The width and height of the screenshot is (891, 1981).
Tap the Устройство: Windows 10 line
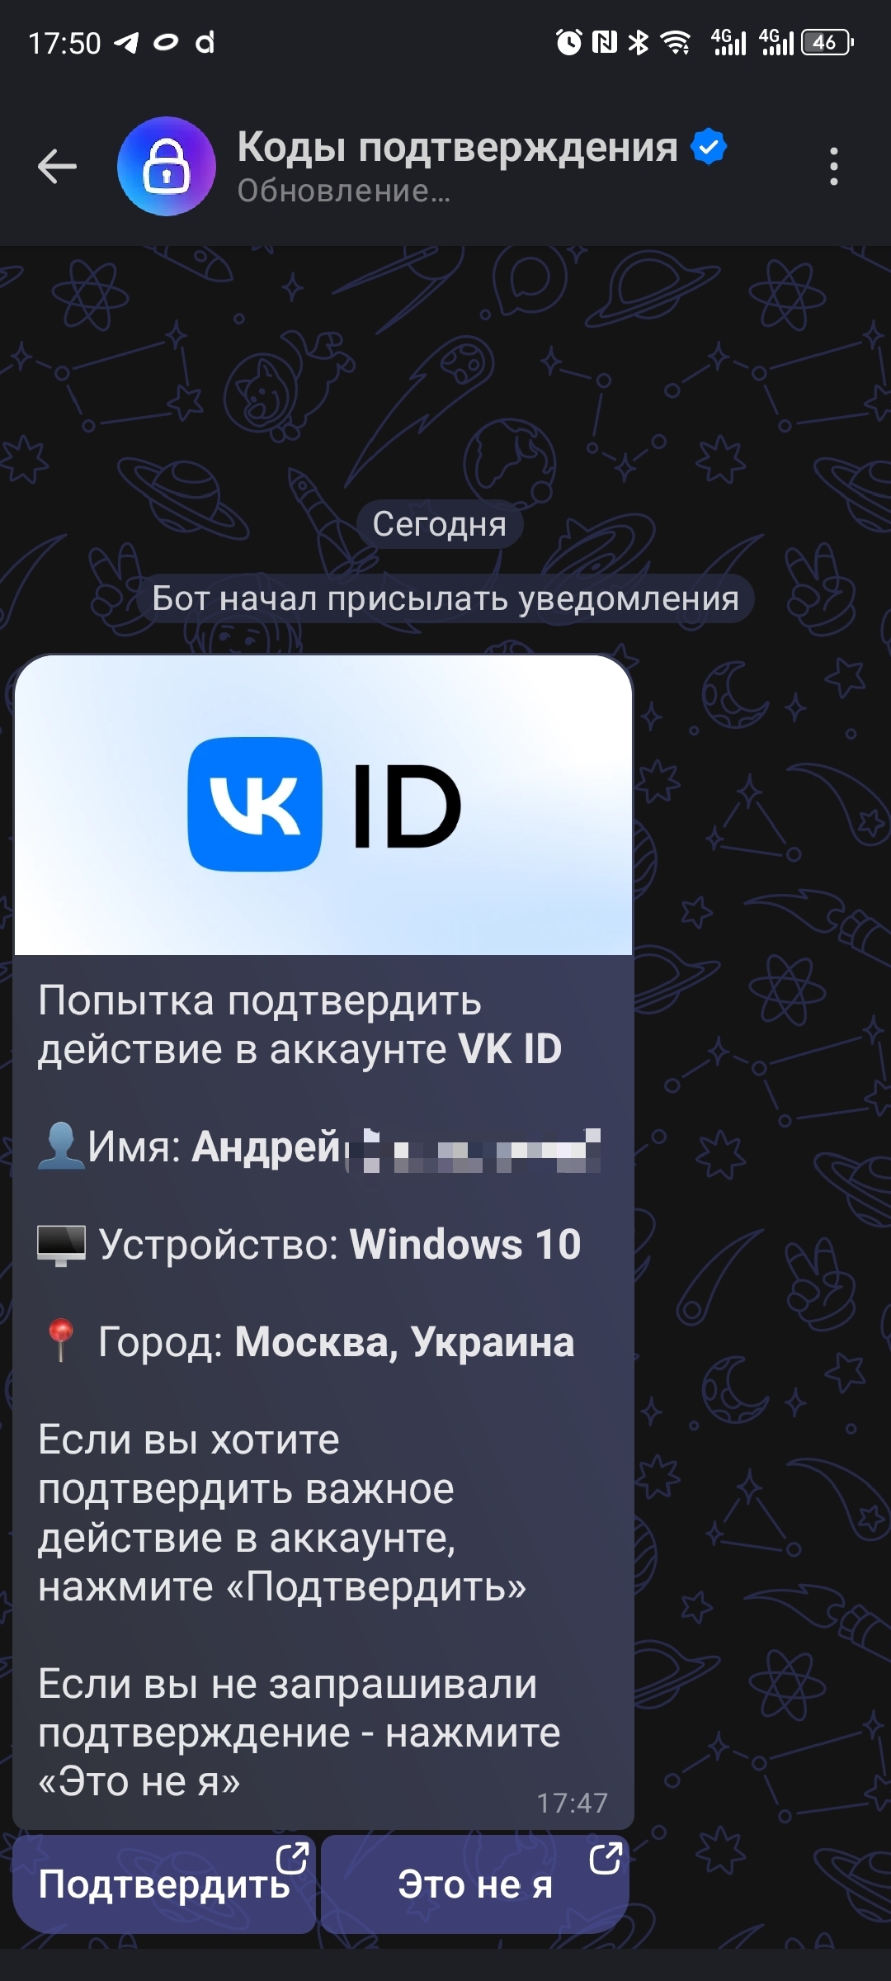click(x=309, y=1244)
